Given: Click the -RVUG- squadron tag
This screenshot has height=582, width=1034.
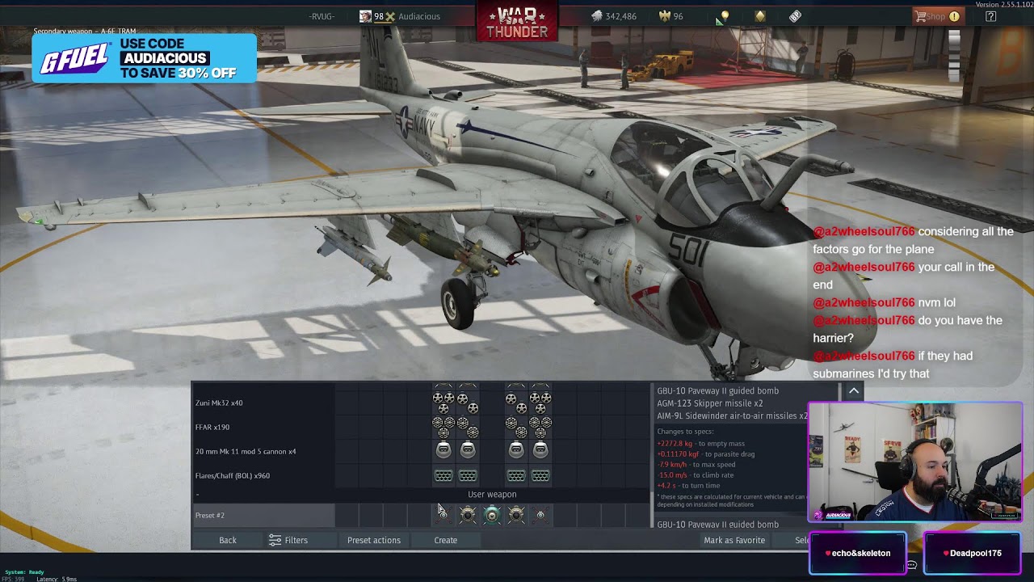Looking at the screenshot, I should pyautogui.click(x=322, y=16).
